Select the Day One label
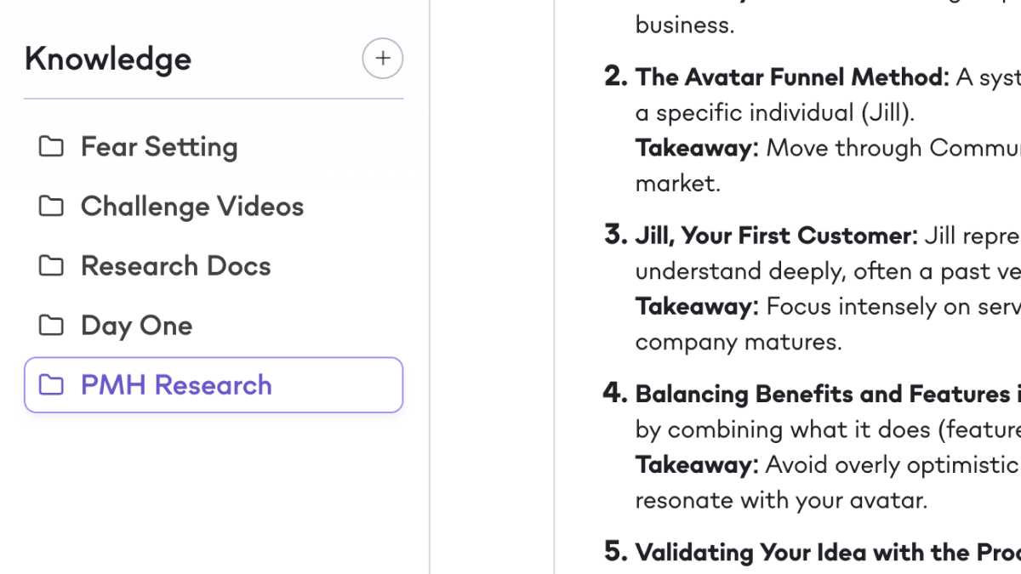Screen dimensions: 1021x574 [136, 326]
